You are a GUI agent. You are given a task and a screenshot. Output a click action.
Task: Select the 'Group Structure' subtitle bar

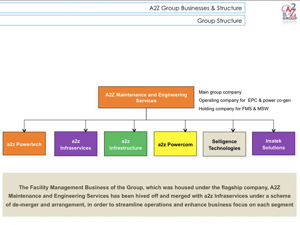tap(123, 21)
